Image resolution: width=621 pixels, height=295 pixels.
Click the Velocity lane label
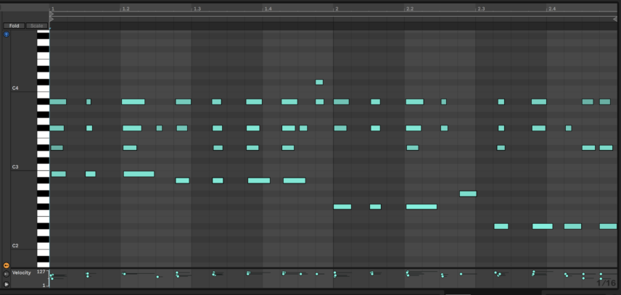pos(21,273)
